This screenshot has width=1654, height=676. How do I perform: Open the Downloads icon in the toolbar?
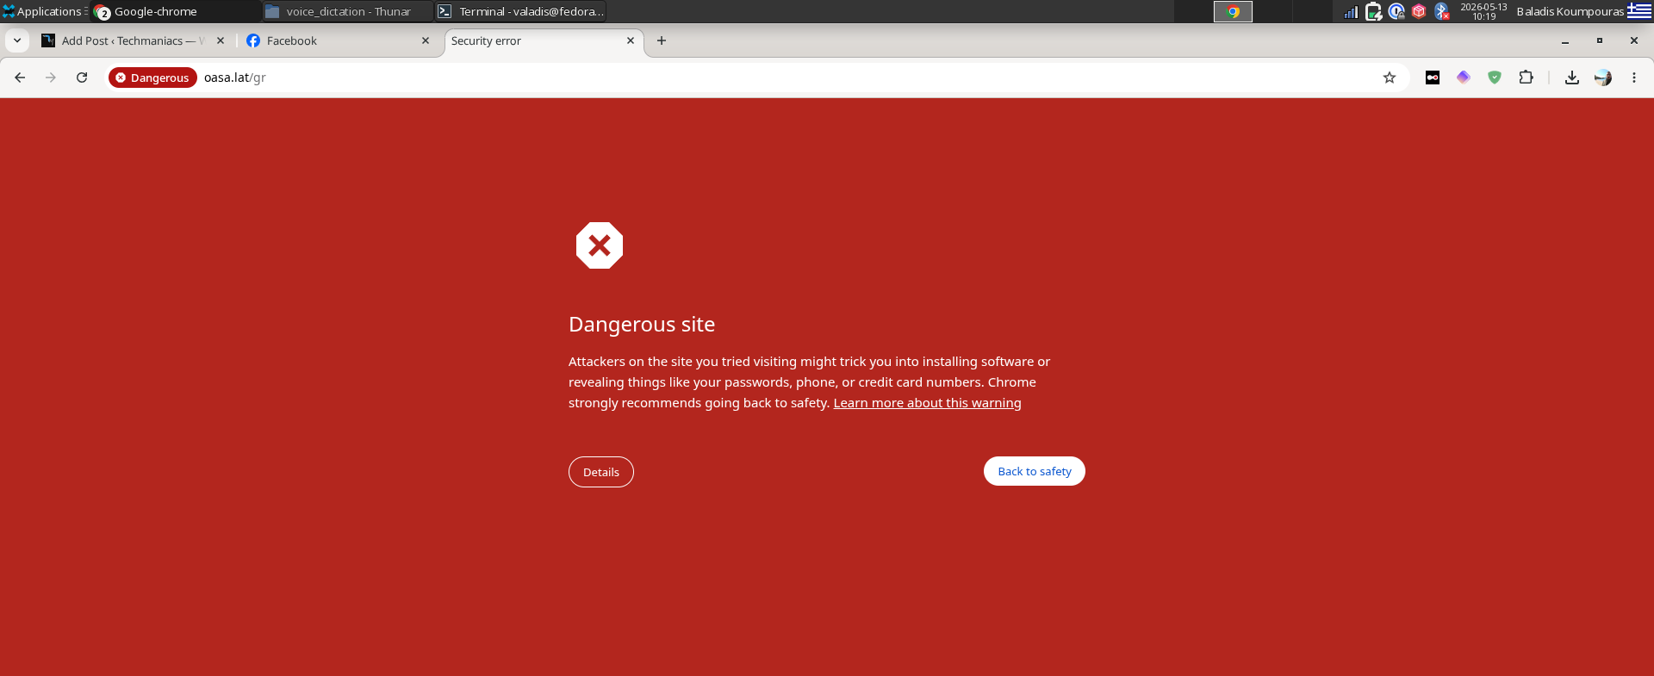pyautogui.click(x=1572, y=78)
